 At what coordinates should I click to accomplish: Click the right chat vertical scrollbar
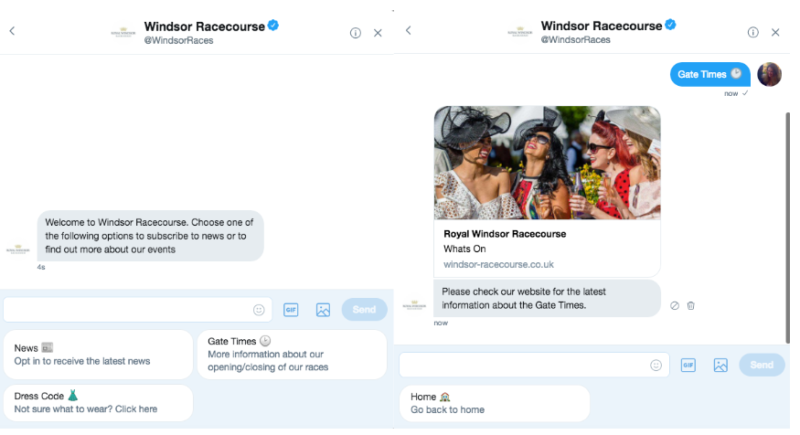pos(788,228)
